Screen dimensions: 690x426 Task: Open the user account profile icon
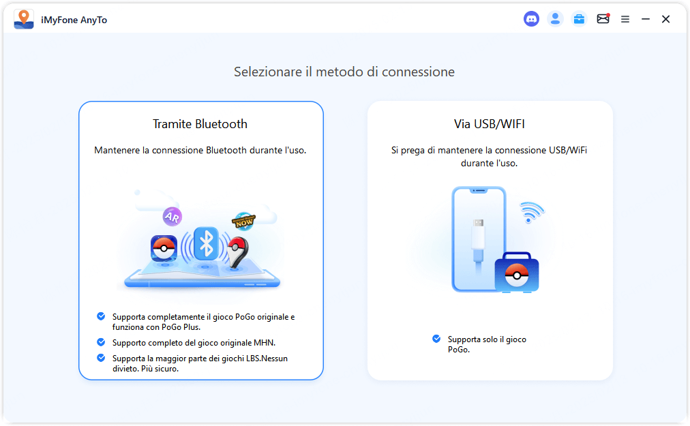coord(555,19)
